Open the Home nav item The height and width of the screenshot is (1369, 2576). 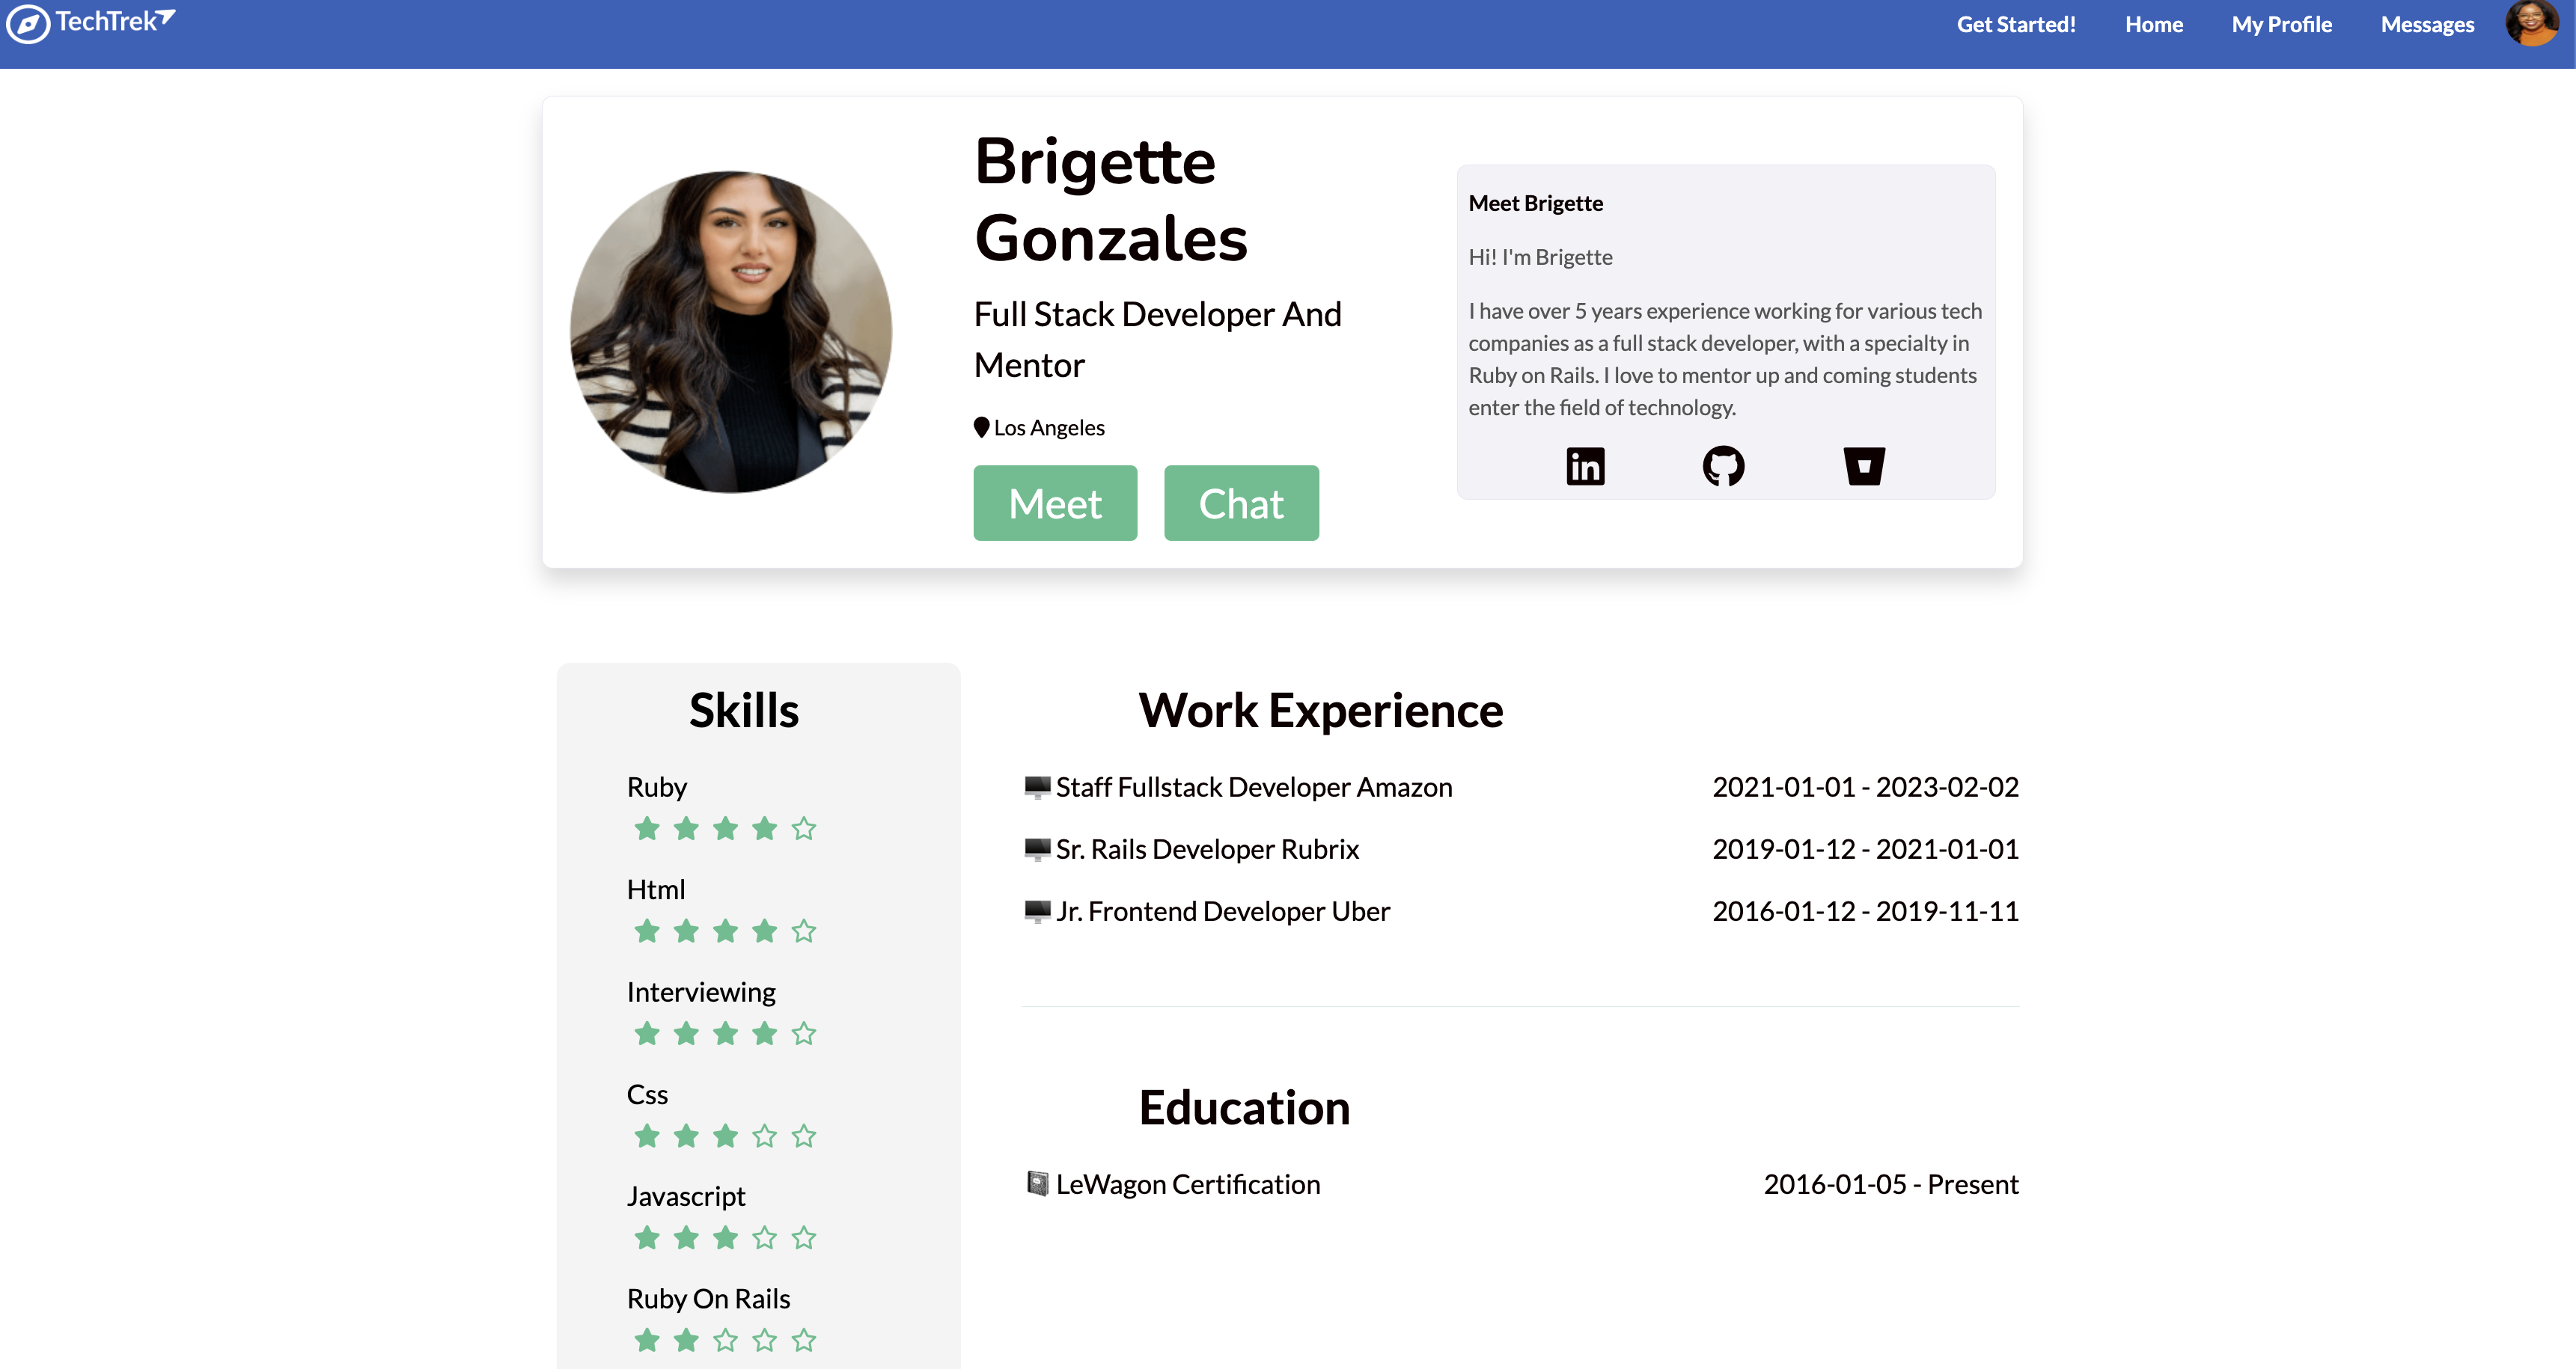(x=2154, y=25)
